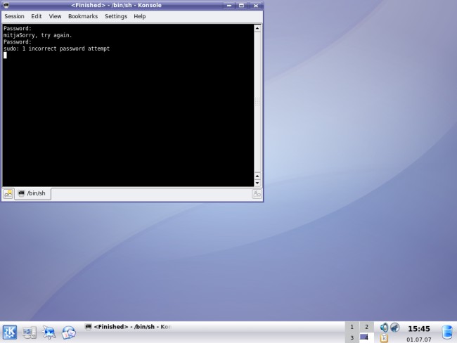The image size is (457, 343).
Task: Click the trash can icon in the panel
Action: point(447,332)
